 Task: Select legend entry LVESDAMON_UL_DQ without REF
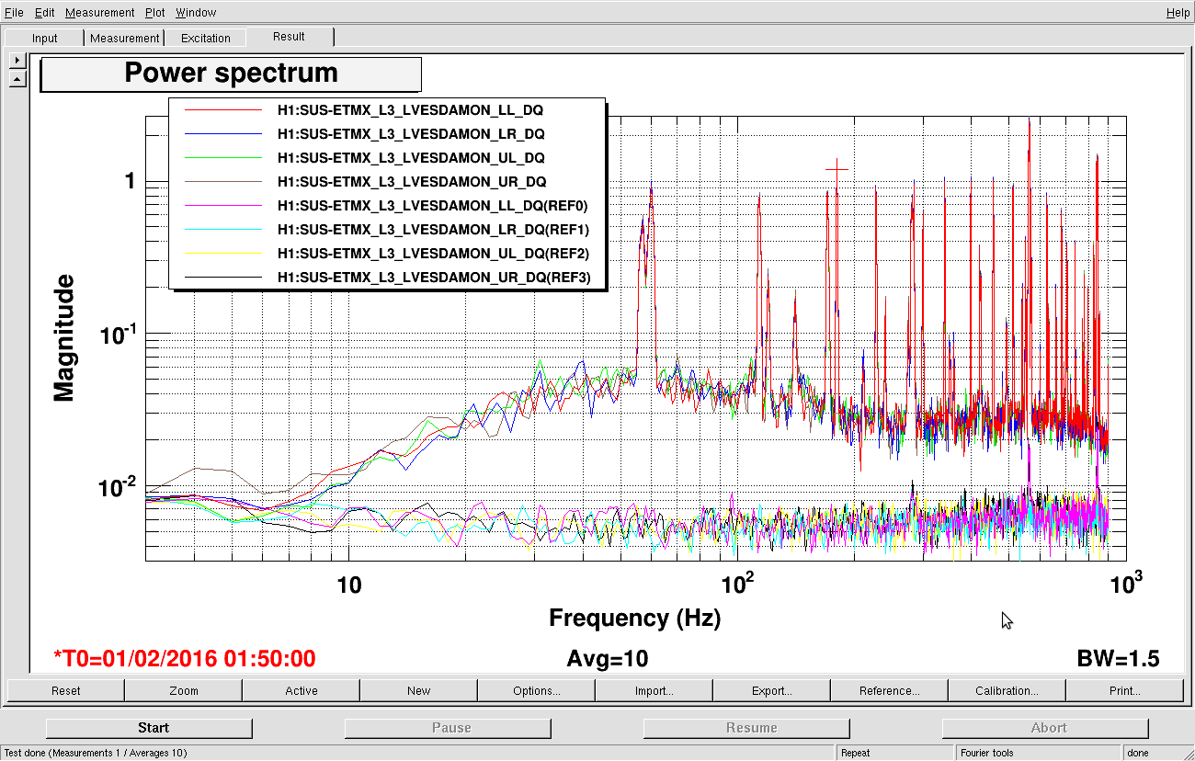(x=411, y=158)
